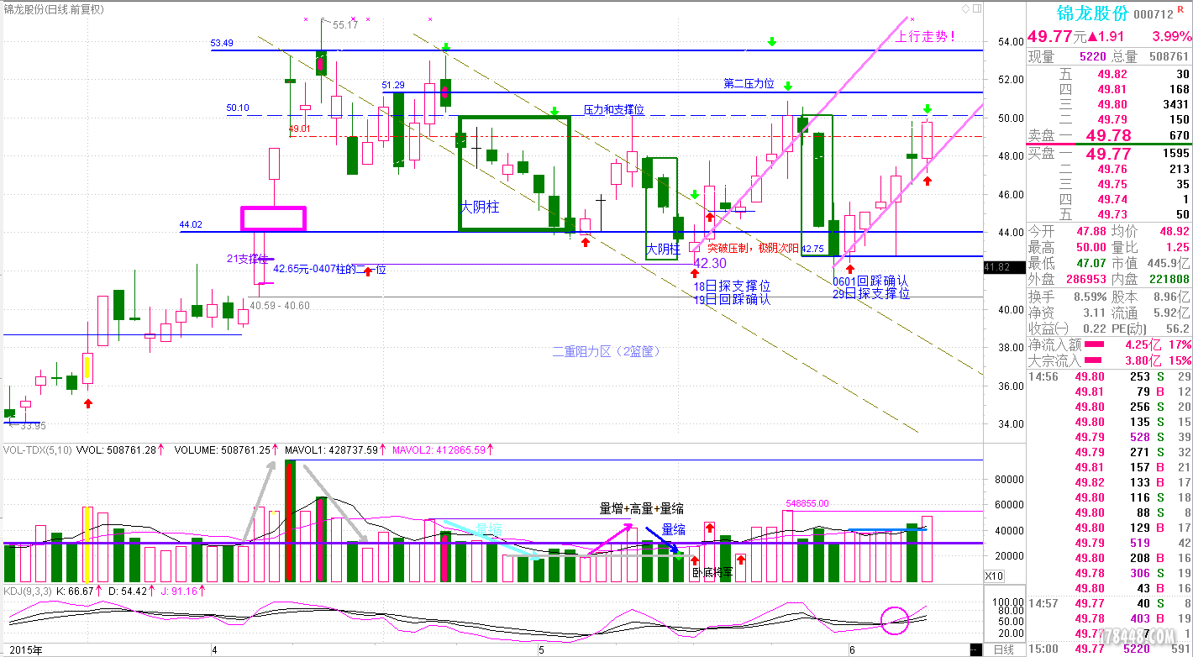The width and height of the screenshot is (1193, 657).
Task: Click the buy-one volume 1595
Action: point(1175,154)
